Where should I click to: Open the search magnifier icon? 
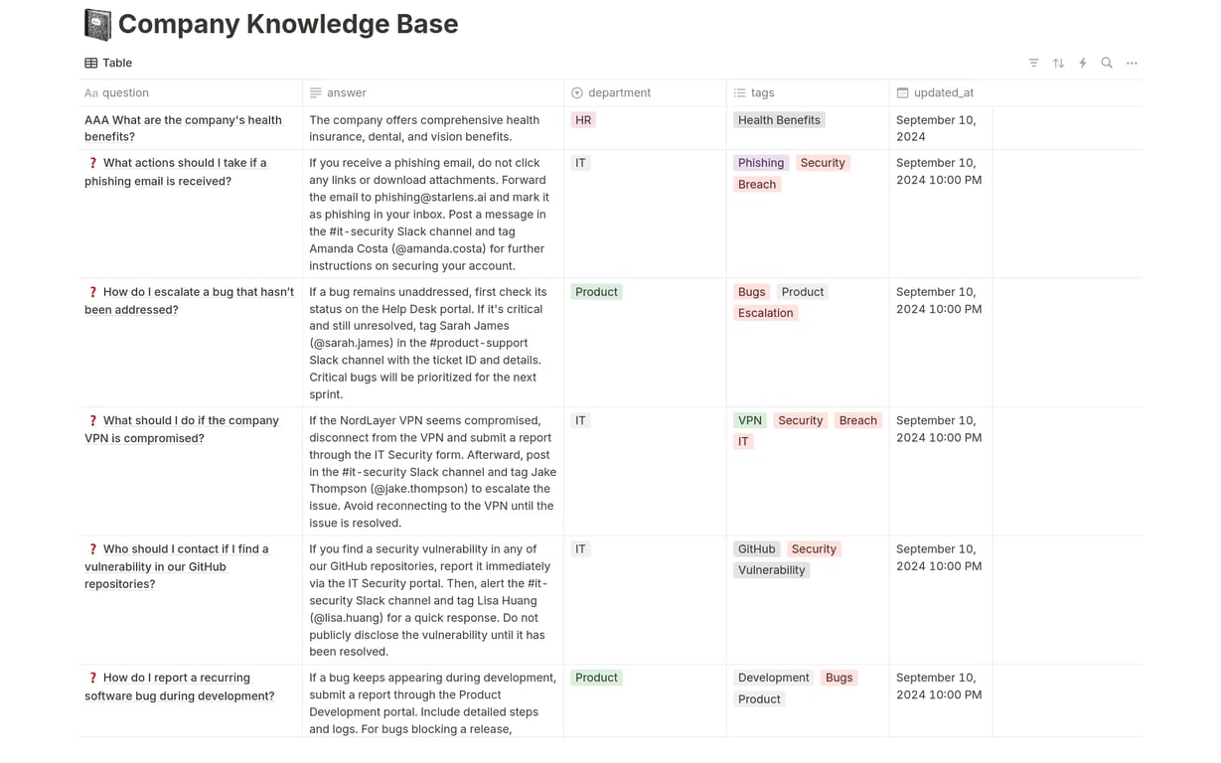pos(1107,63)
